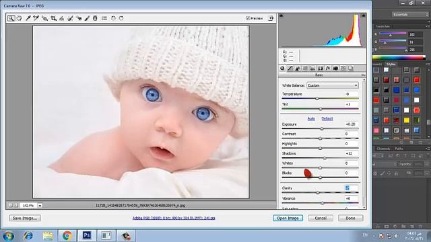Open the Basic panel tab icon
Image resolution: width=431 pixels, height=242 pixels.
click(282, 69)
